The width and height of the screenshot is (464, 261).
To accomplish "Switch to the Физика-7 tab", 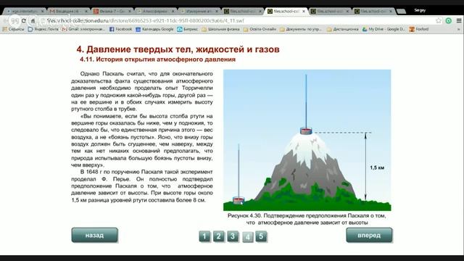I will point(112,11).
